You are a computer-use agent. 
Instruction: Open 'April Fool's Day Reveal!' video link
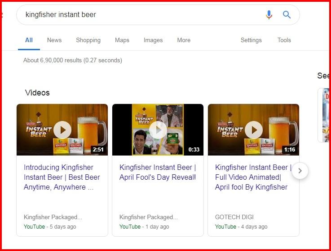tap(158, 173)
